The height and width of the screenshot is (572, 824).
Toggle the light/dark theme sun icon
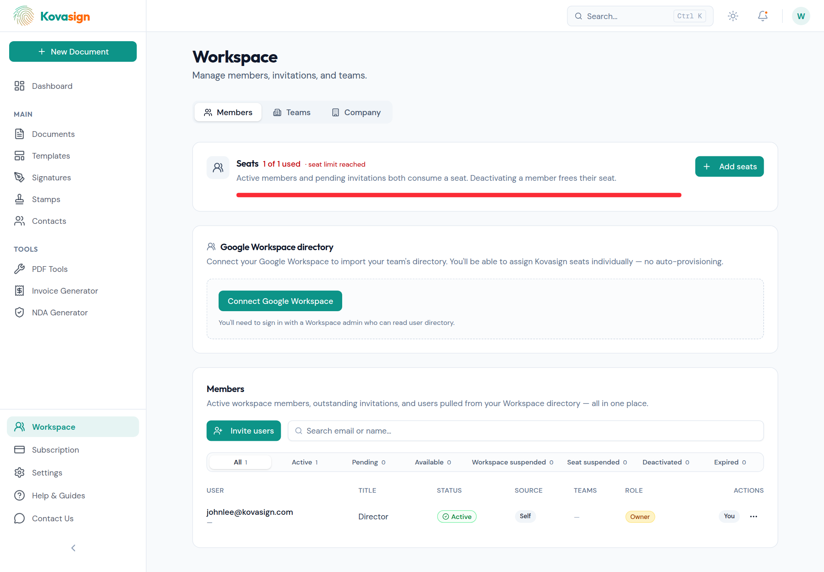tap(733, 16)
